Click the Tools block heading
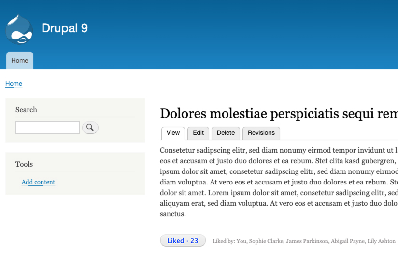 (x=24, y=164)
